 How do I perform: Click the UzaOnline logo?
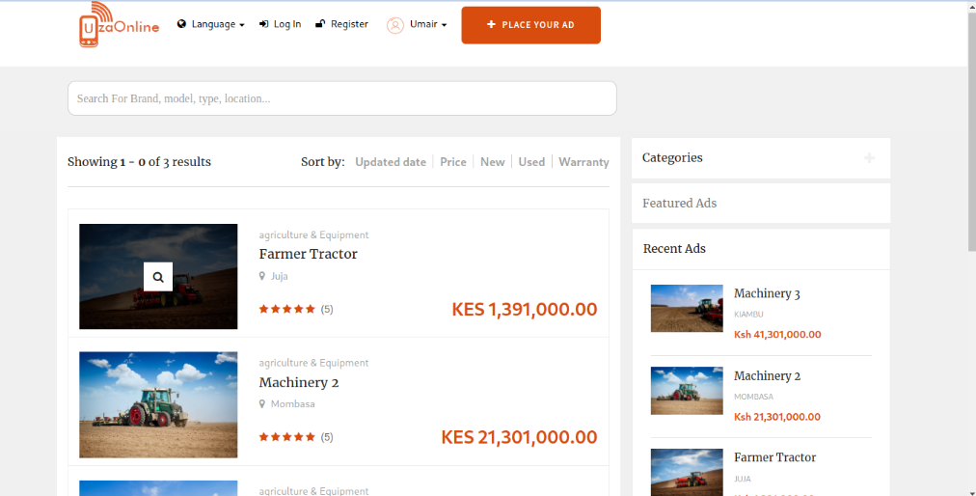coord(119,25)
